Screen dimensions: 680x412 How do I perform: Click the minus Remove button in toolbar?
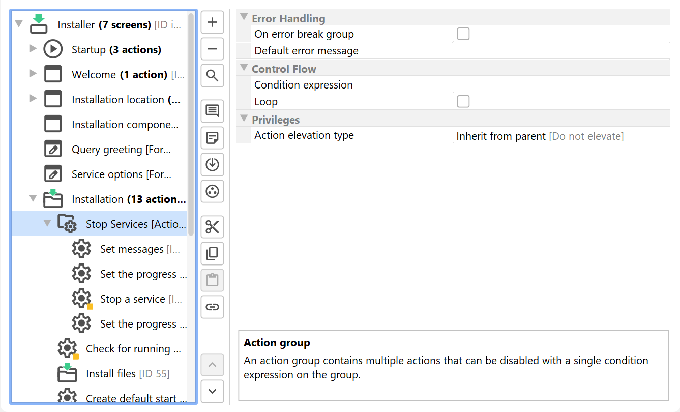pos(212,49)
